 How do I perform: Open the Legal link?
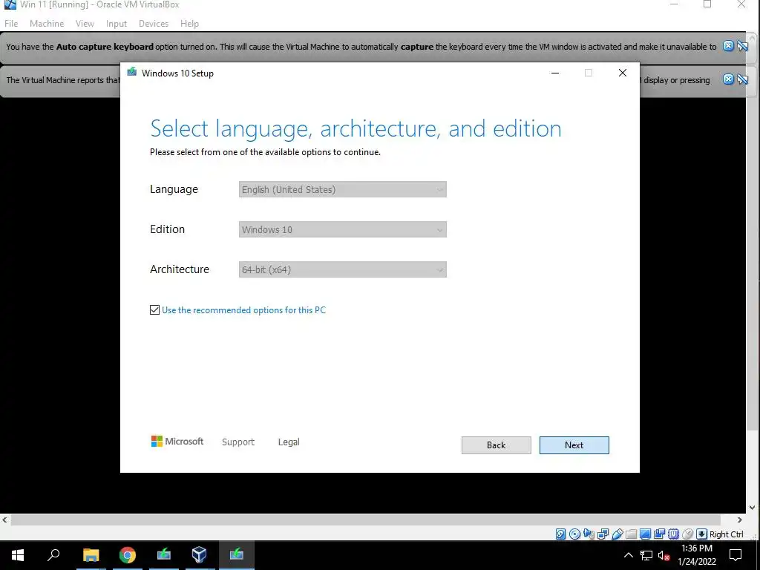pyautogui.click(x=289, y=442)
